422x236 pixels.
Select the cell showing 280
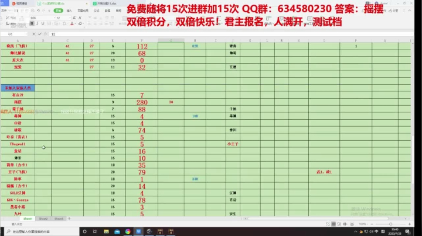click(142, 102)
